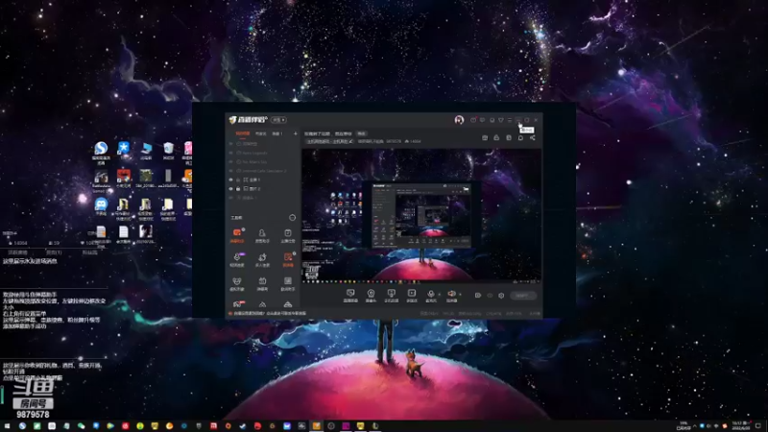The width and height of the screenshot is (768, 432).
Task: Open the user avatar in streaming app header
Action: pyautogui.click(x=459, y=120)
